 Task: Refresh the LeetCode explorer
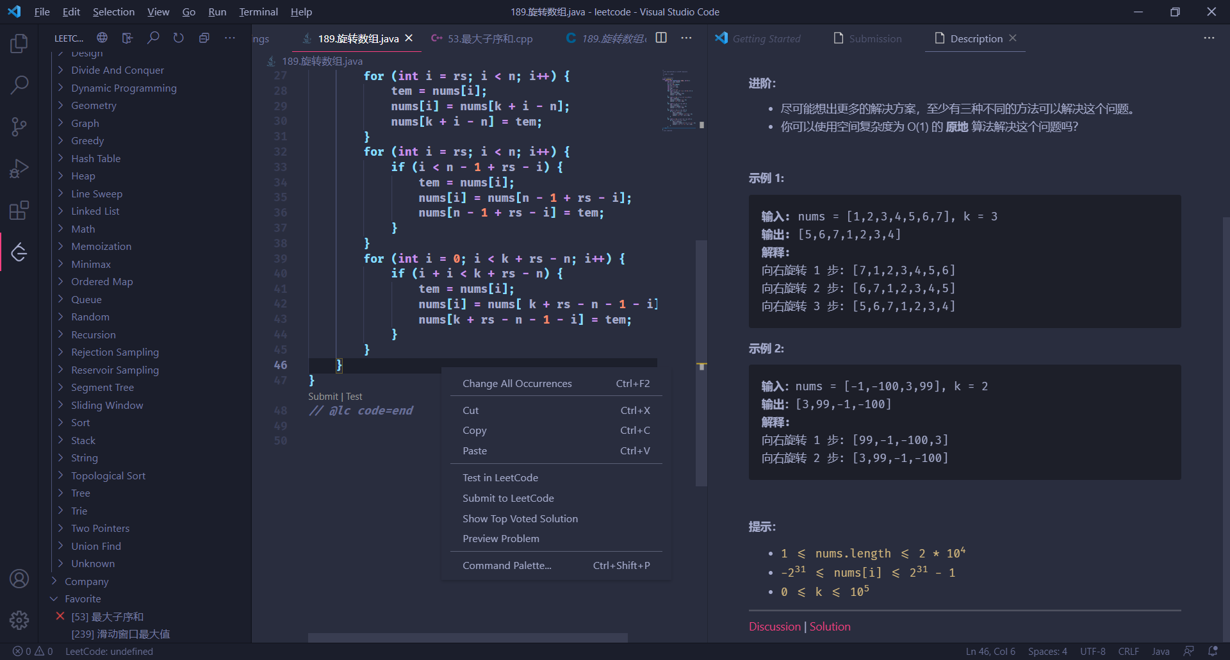click(x=179, y=38)
